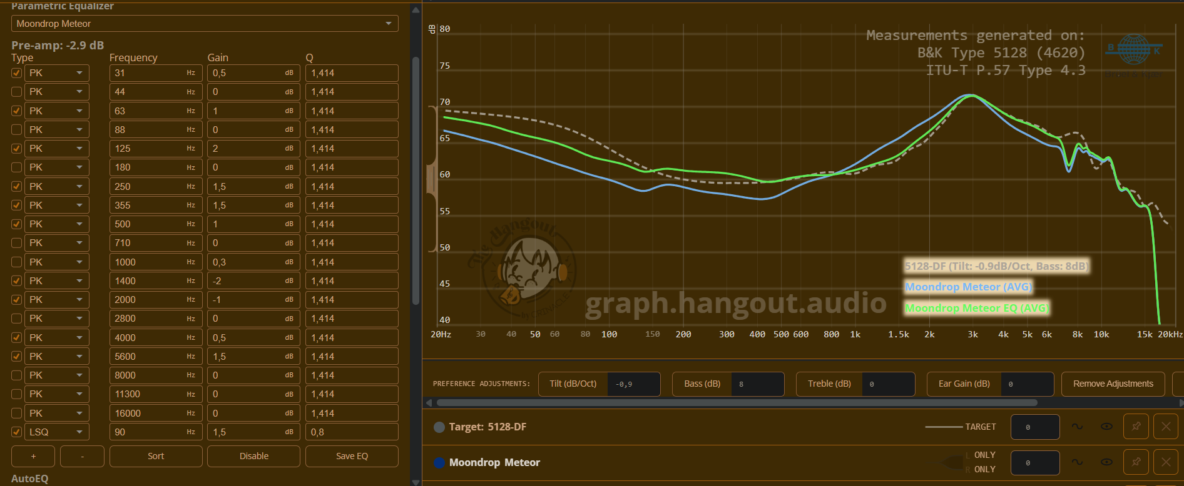Hide the Target 5128-DF curve via eye icon
Image resolution: width=1184 pixels, height=486 pixels.
click(x=1106, y=427)
